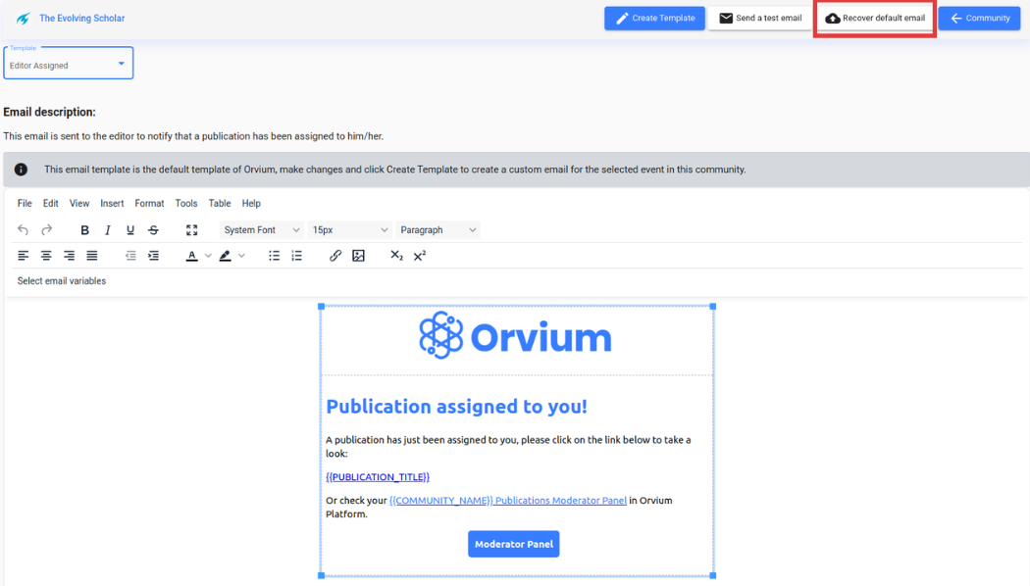Apply subscript formatting
Viewport: 1030px width, 586px height.
[x=396, y=255]
